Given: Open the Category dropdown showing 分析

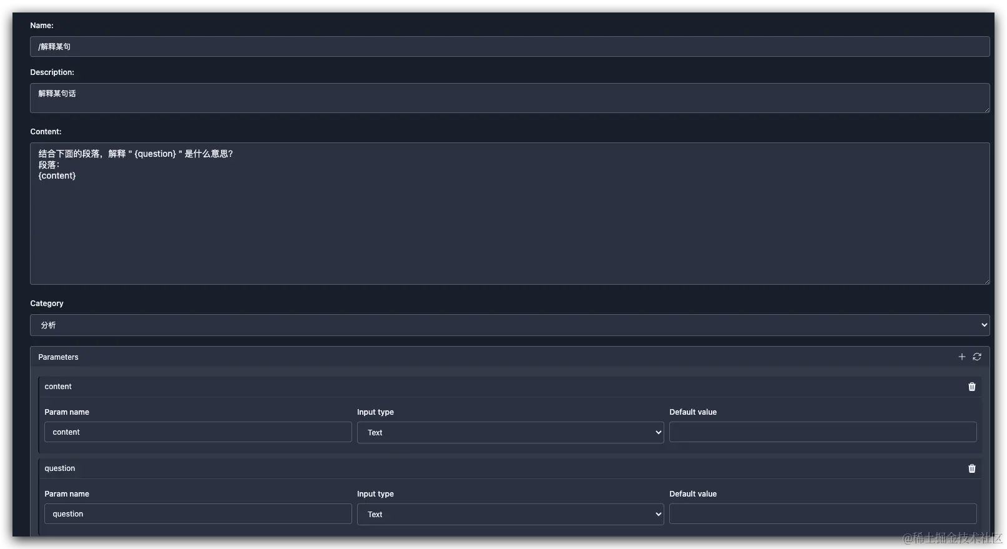Looking at the screenshot, I should (x=510, y=325).
